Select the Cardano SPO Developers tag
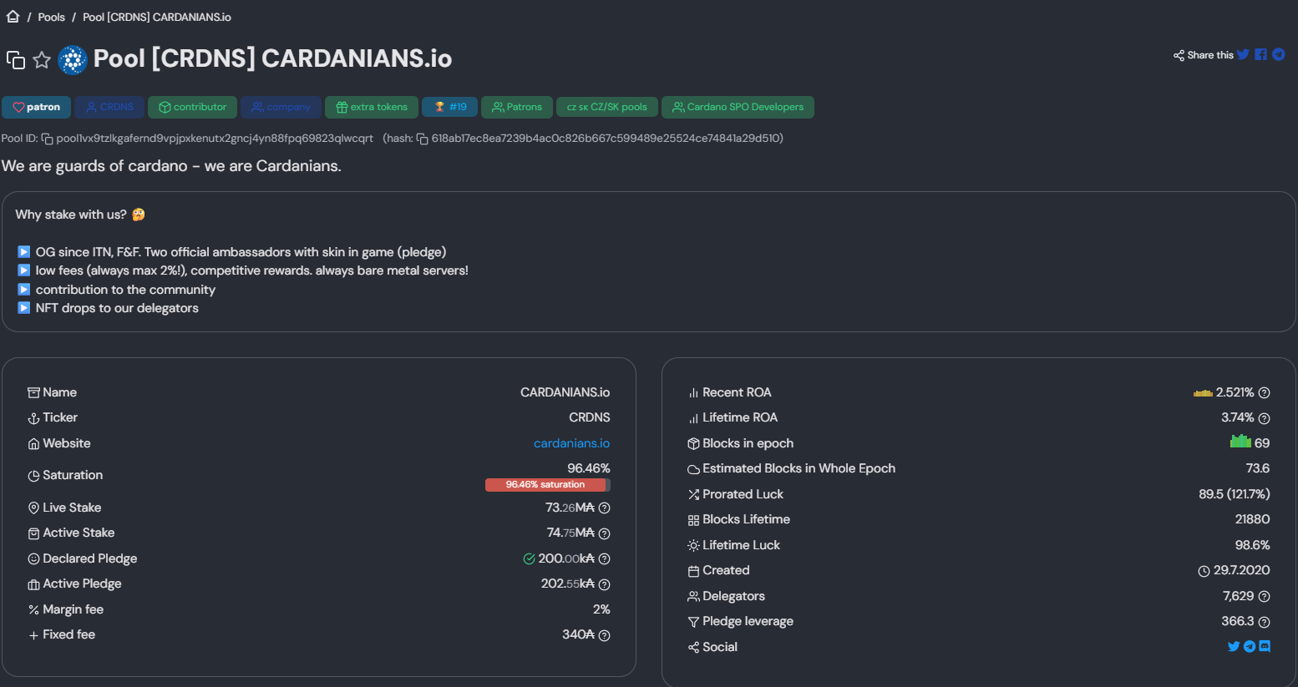This screenshot has width=1298, height=687. point(738,107)
